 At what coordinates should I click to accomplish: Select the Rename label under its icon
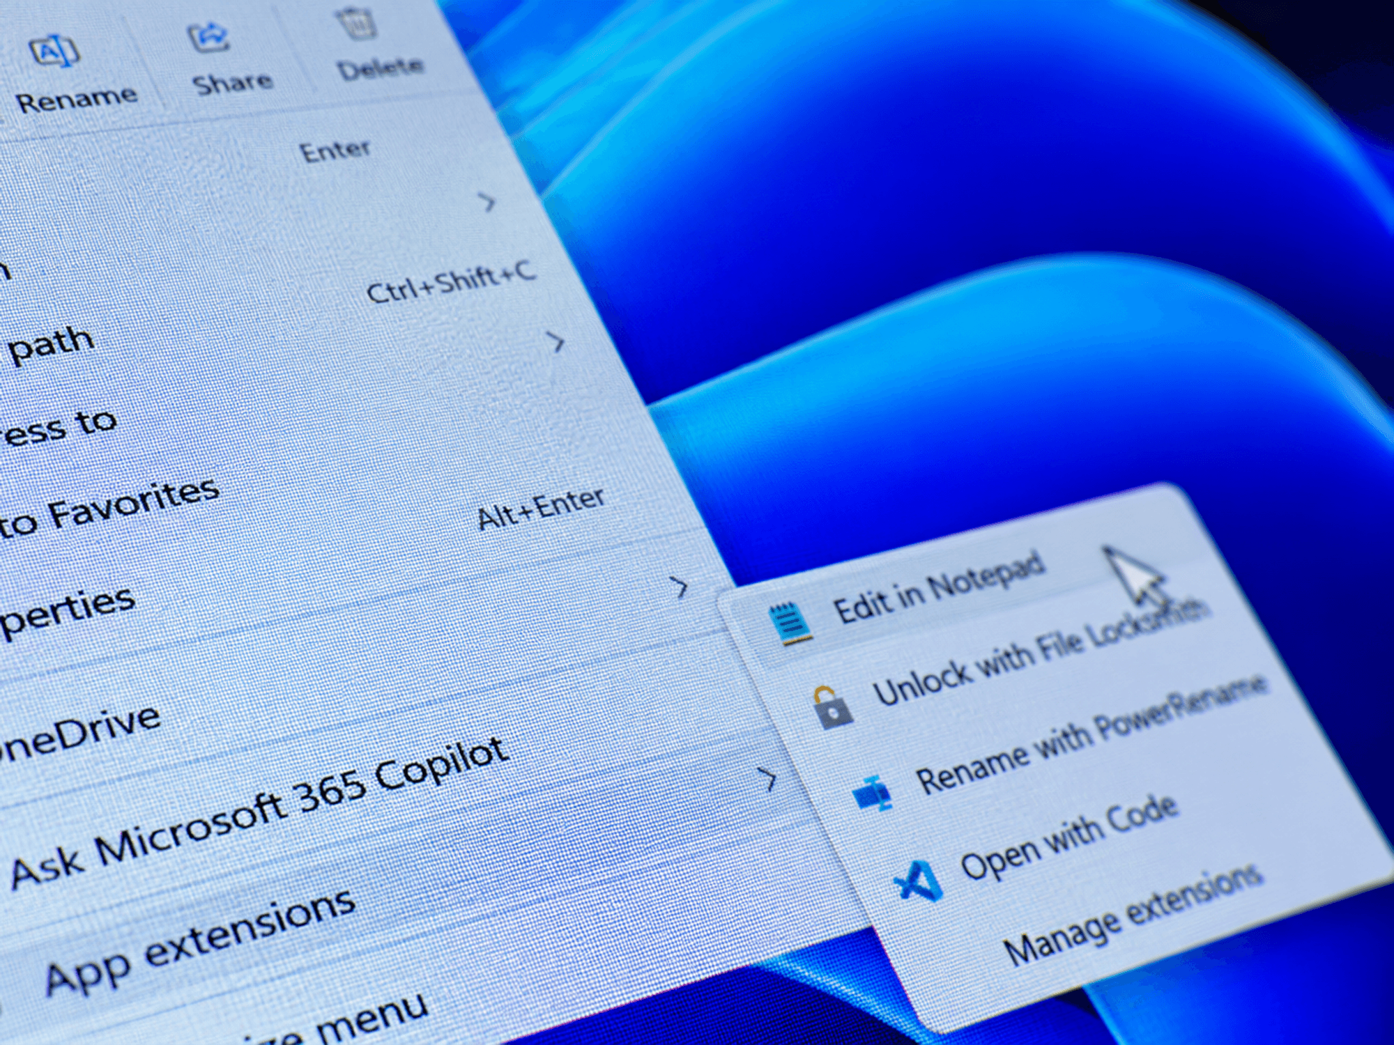76,99
